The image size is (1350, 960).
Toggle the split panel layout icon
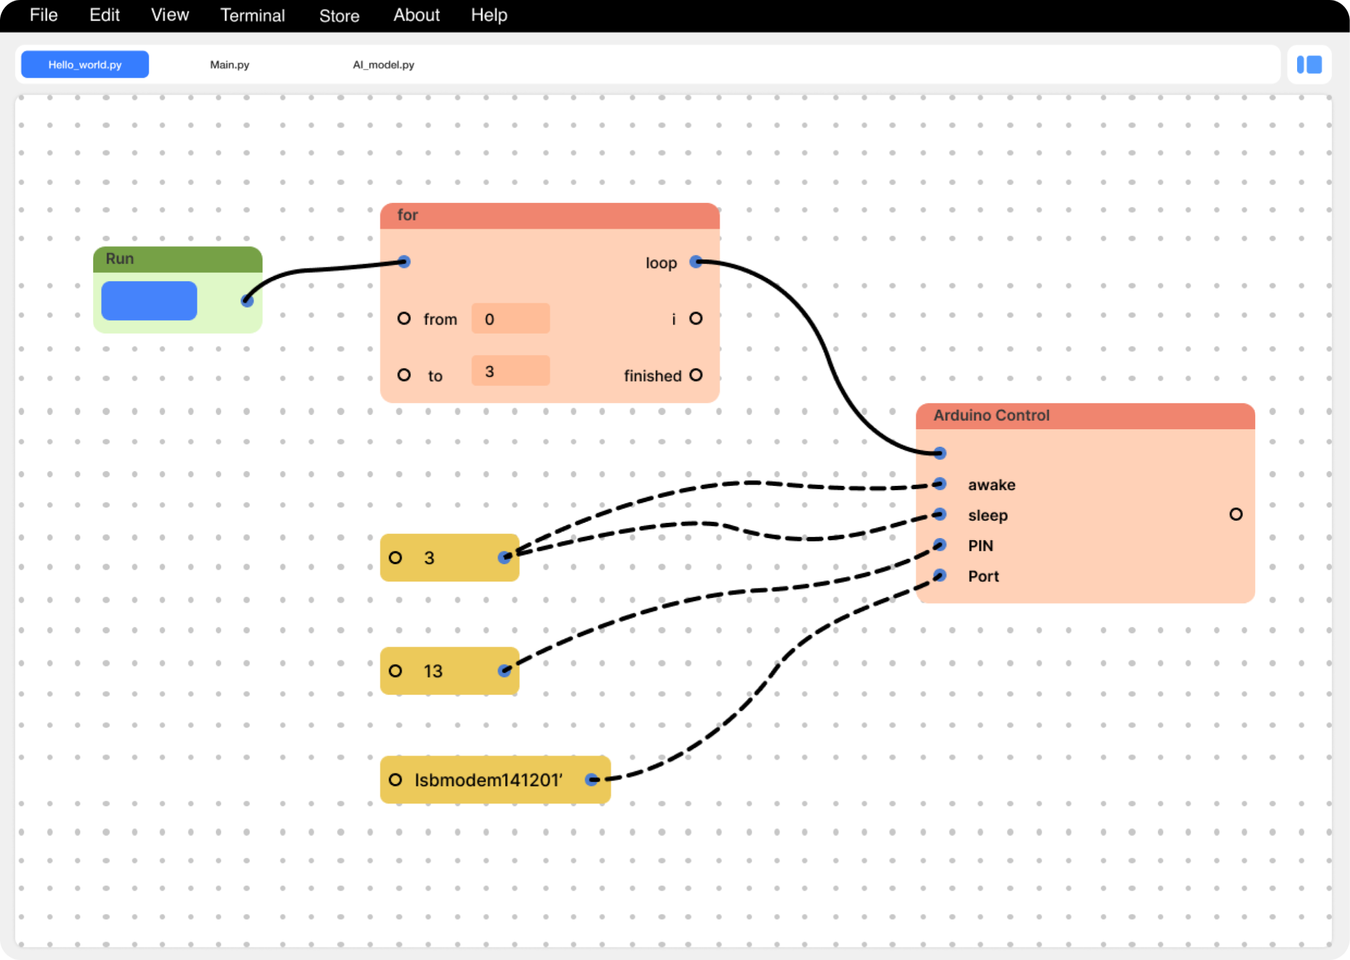pos(1309,64)
